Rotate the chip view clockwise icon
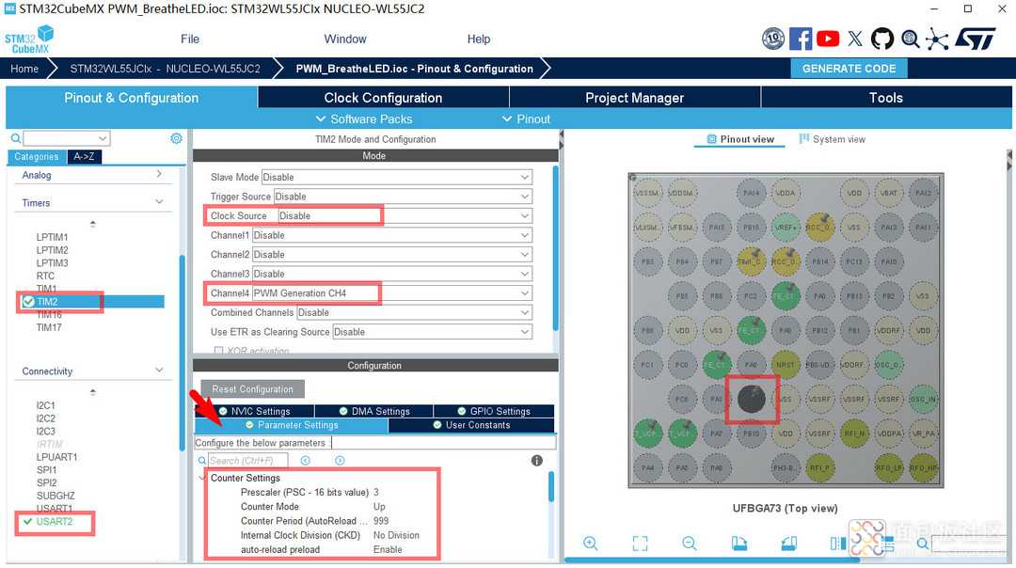The width and height of the screenshot is (1016, 568). tap(739, 543)
